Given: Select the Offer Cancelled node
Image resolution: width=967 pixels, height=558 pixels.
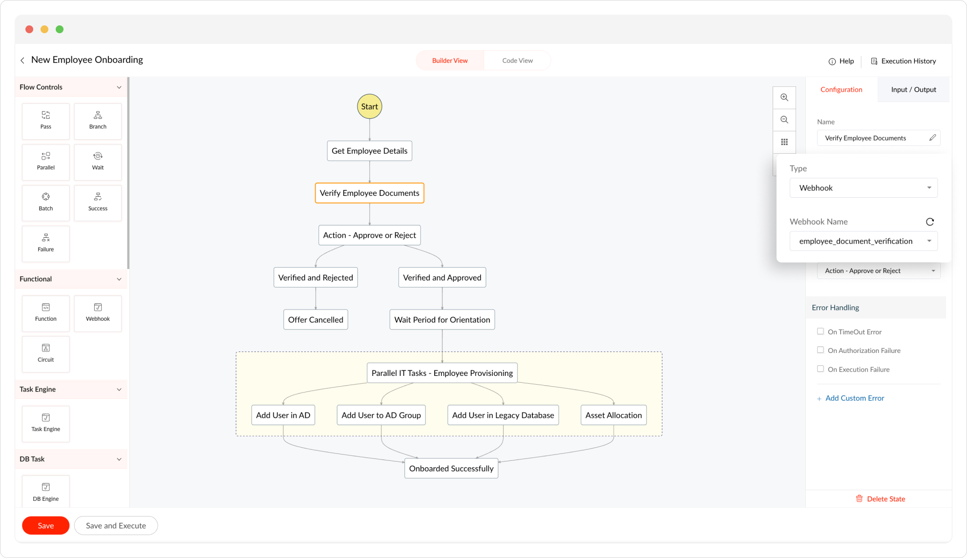Looking at the screenshot, I should (x=315, y=320).
